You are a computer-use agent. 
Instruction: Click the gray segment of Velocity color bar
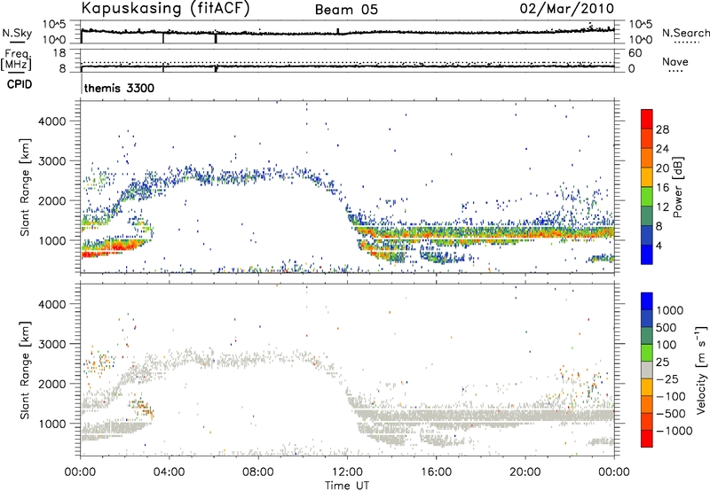pos(647,370)
